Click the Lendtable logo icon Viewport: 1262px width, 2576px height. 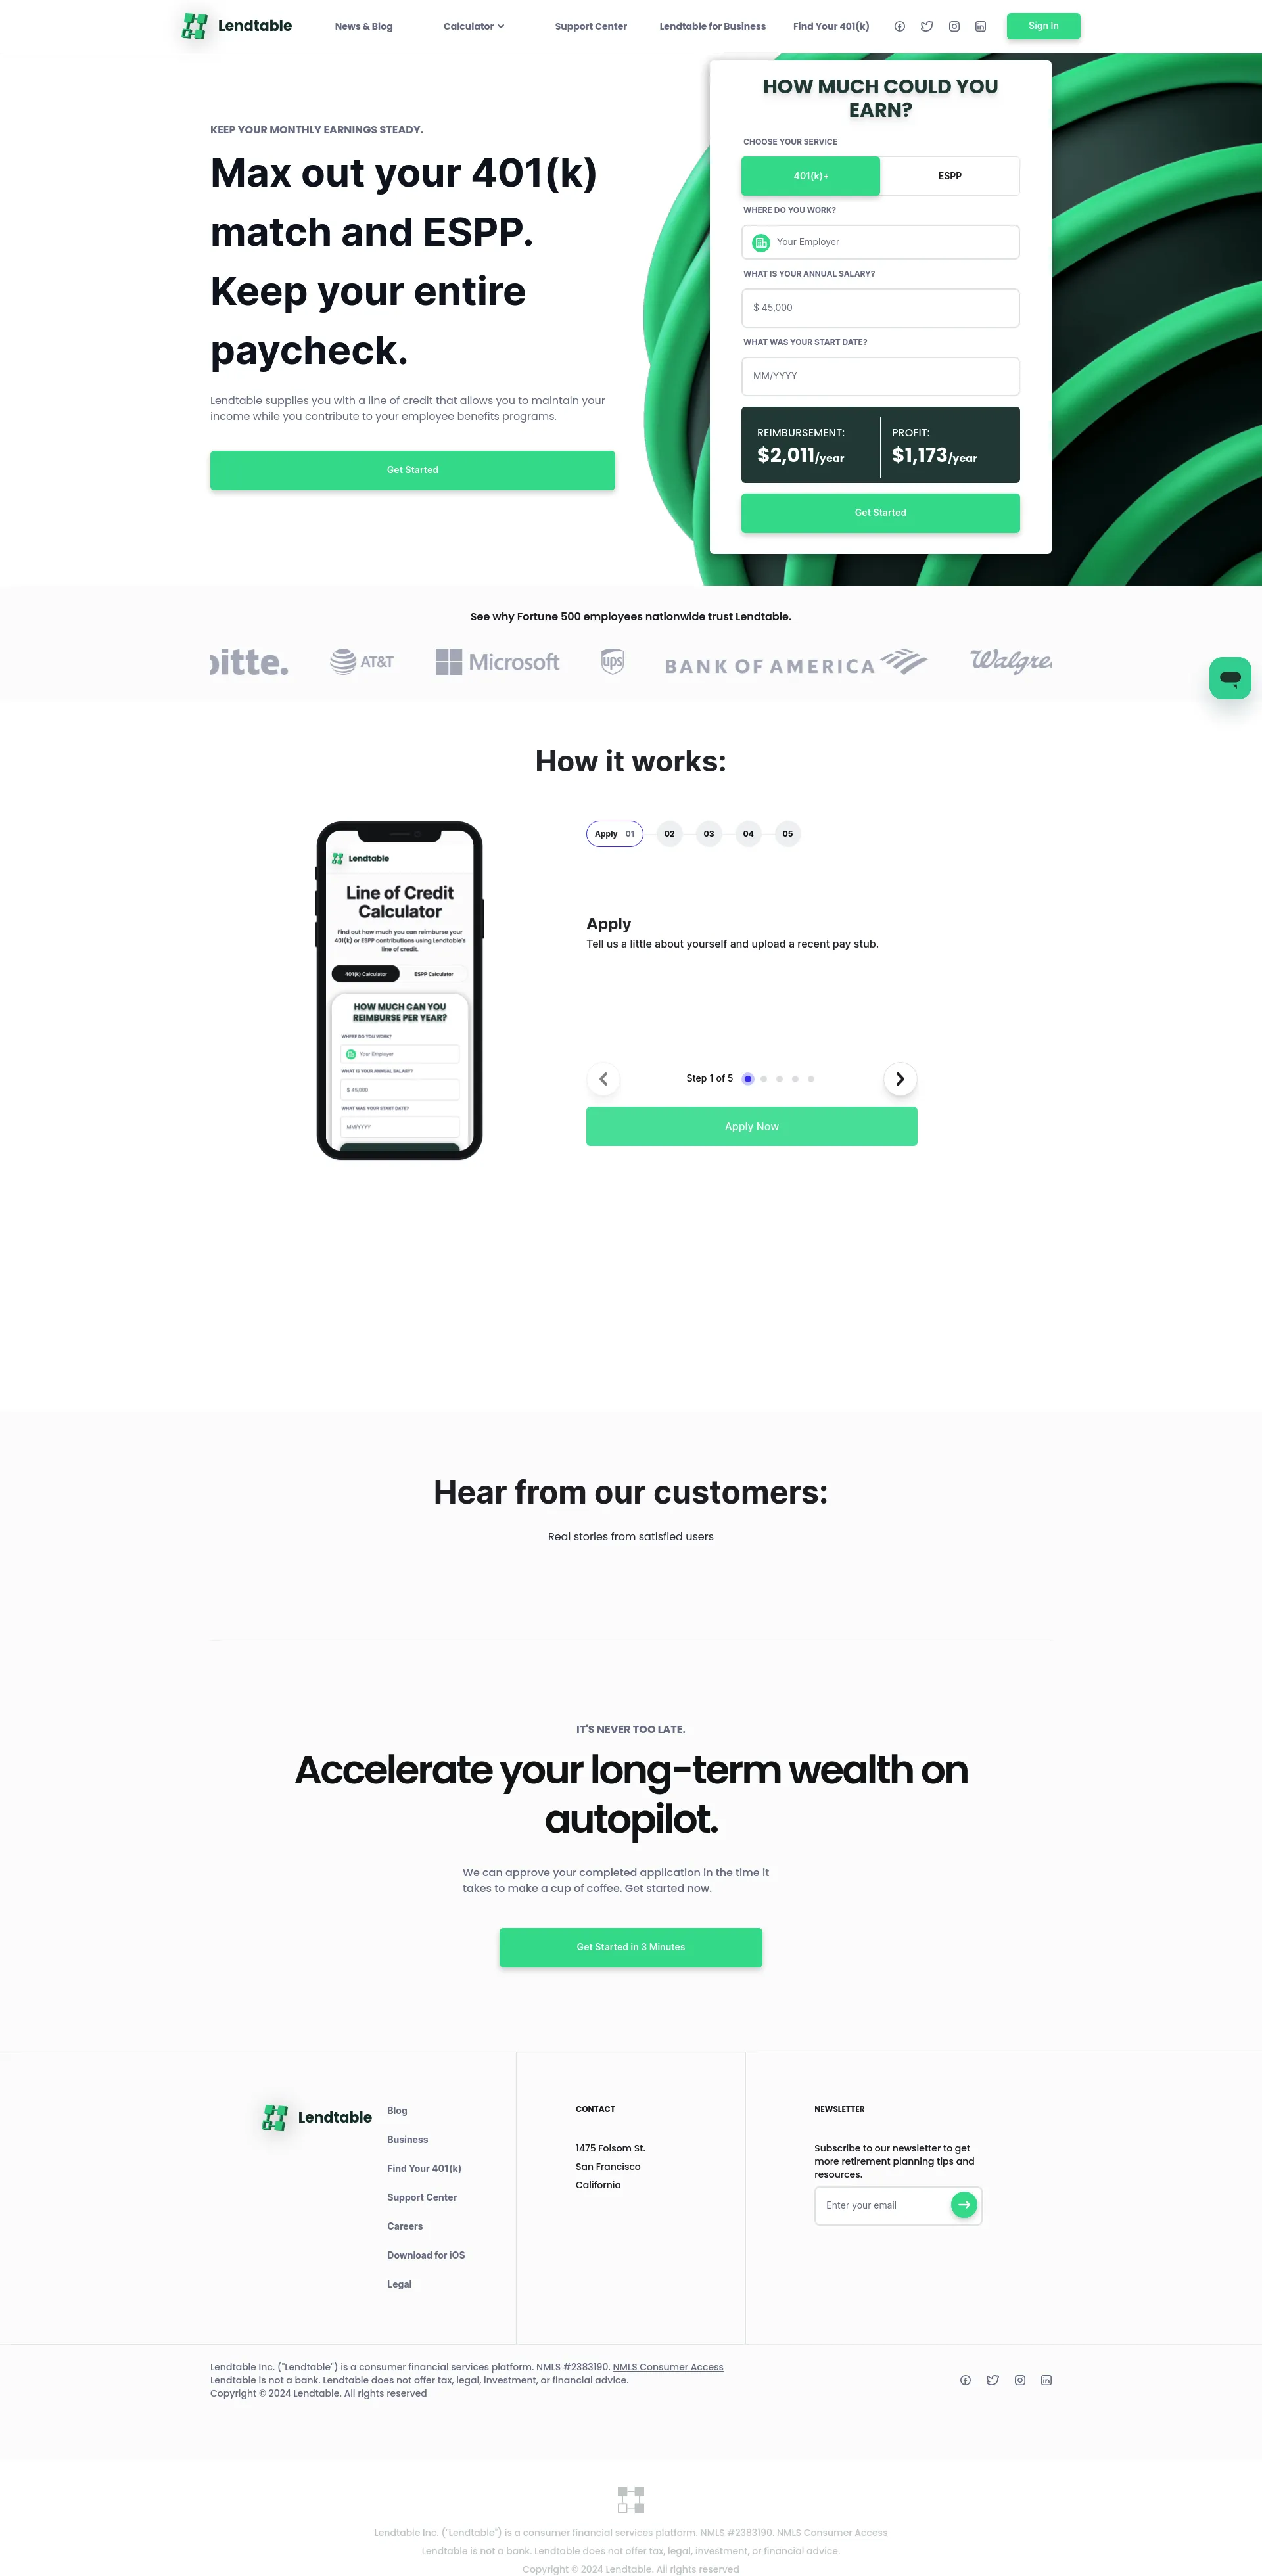pyautogui.click(x=191, y=26)
